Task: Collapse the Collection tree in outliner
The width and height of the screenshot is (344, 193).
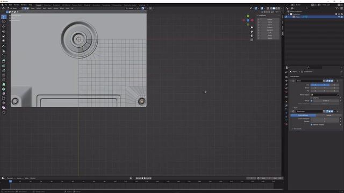Action: pos(289,14)
